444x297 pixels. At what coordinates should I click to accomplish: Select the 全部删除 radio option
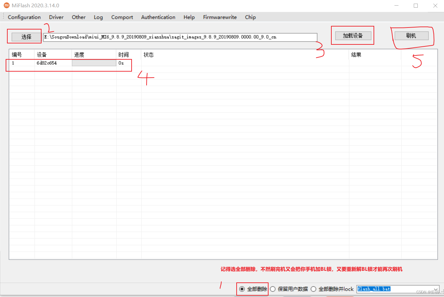(253, 289)
